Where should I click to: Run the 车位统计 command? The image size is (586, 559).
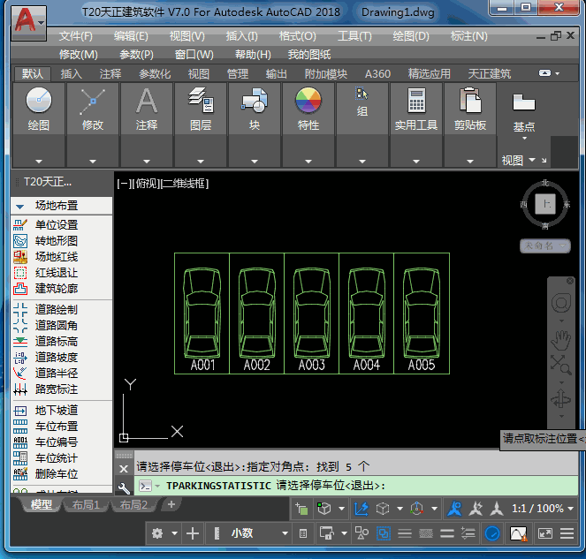tap(57, 458)
